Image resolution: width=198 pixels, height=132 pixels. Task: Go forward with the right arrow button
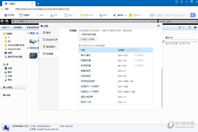(x=7, y=22)
